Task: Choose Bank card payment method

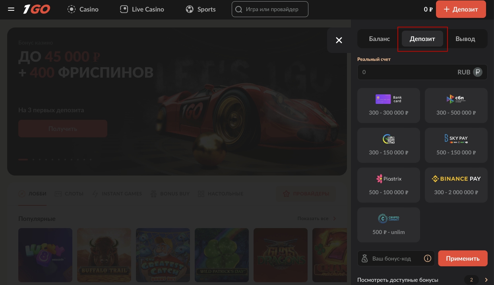Action: 389,105
